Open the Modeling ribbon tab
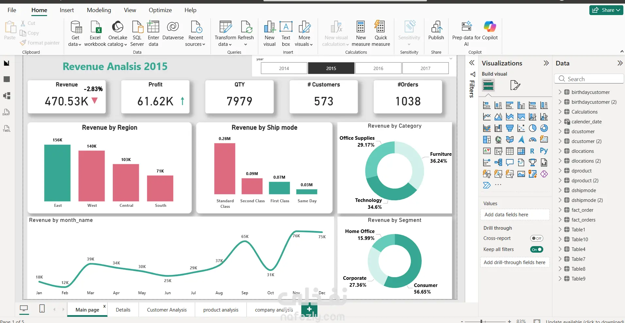 pos(99,10)
